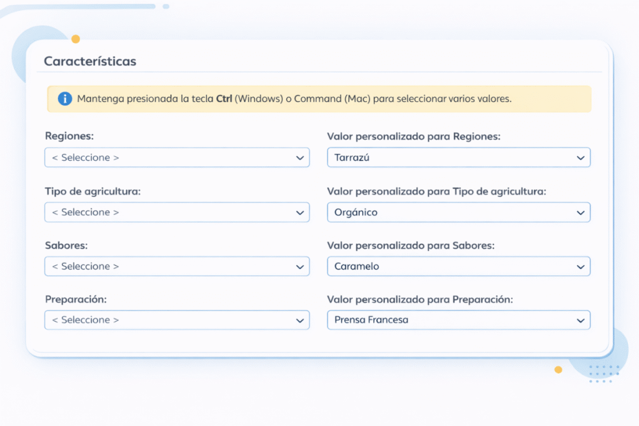The image size is (639, 426).
Task: Click the 'Tipo de agricultura:' label
Action: point(93,191)
